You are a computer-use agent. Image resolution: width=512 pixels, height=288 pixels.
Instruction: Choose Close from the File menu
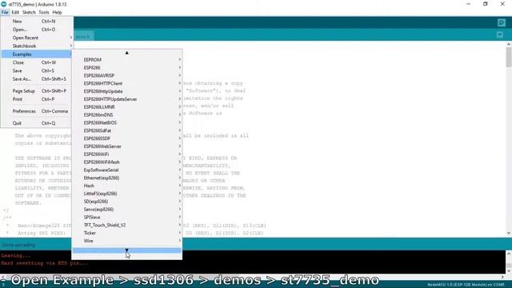37,62
